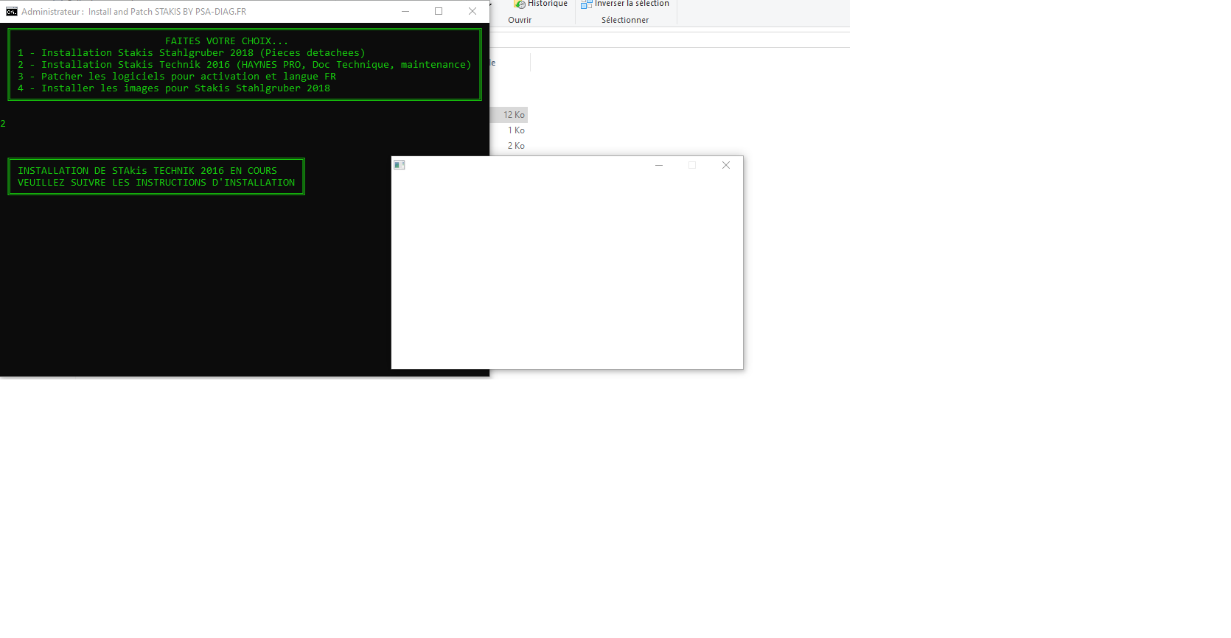Click Inverser la sélection in the Explorer ribbon
Screen dimensions: 1231x638
point(625,4)
